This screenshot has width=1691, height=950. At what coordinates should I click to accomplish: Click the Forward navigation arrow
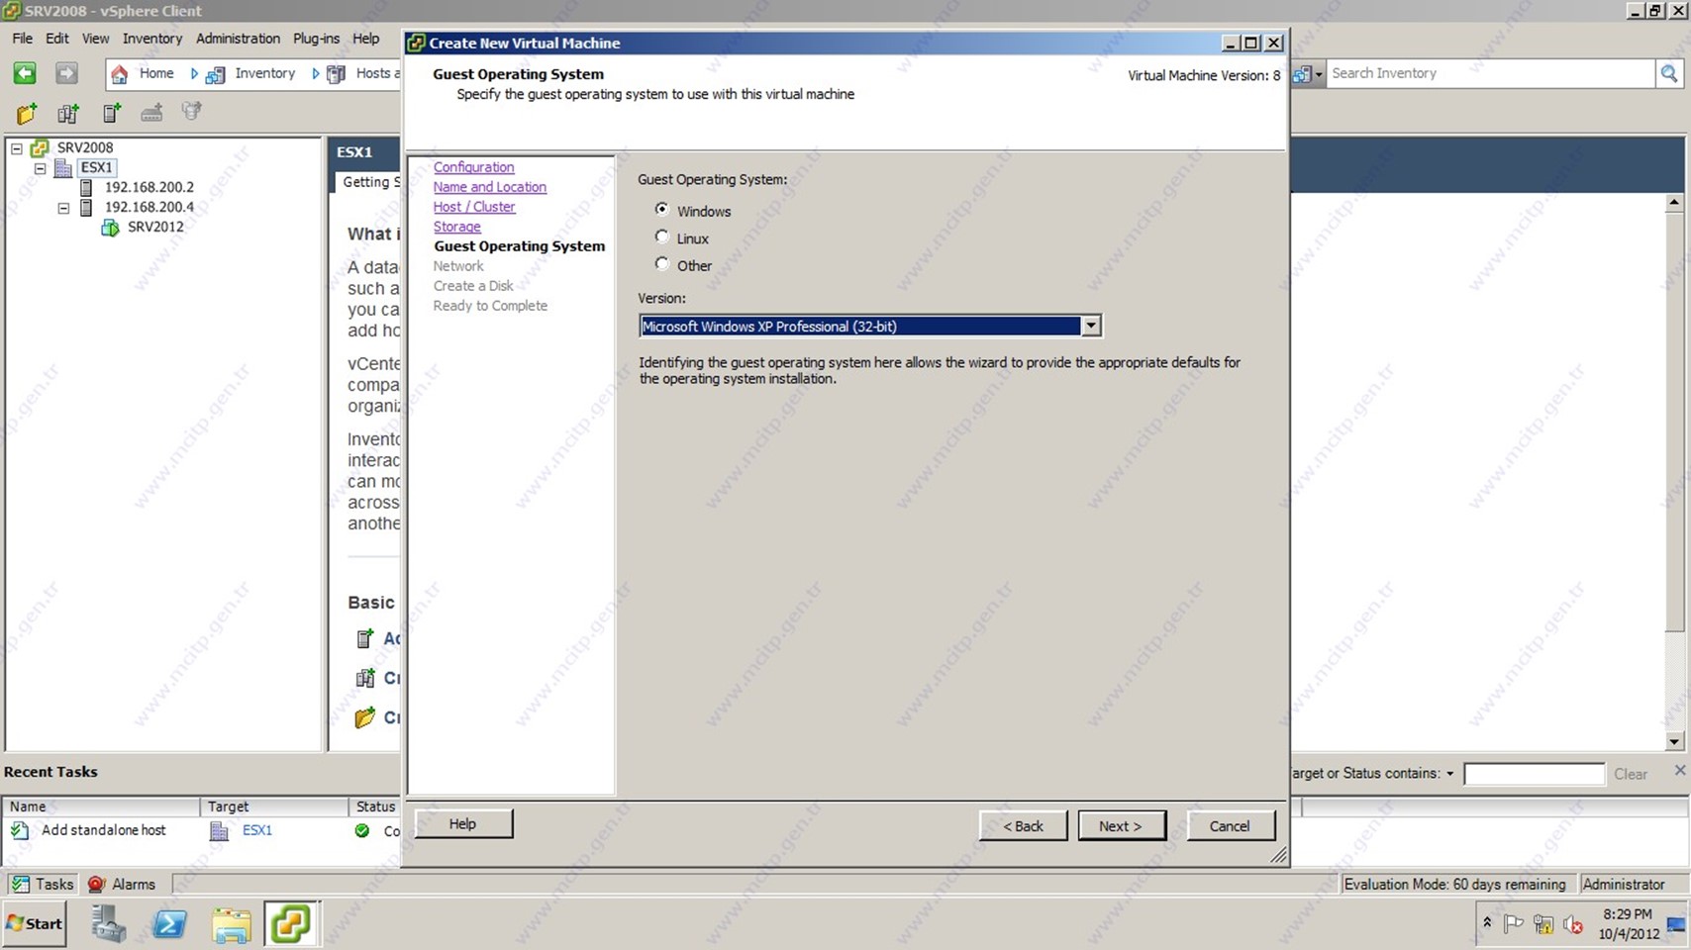[65, 73]
